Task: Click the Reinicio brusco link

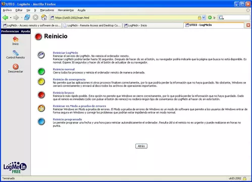Action: [63, 93]
